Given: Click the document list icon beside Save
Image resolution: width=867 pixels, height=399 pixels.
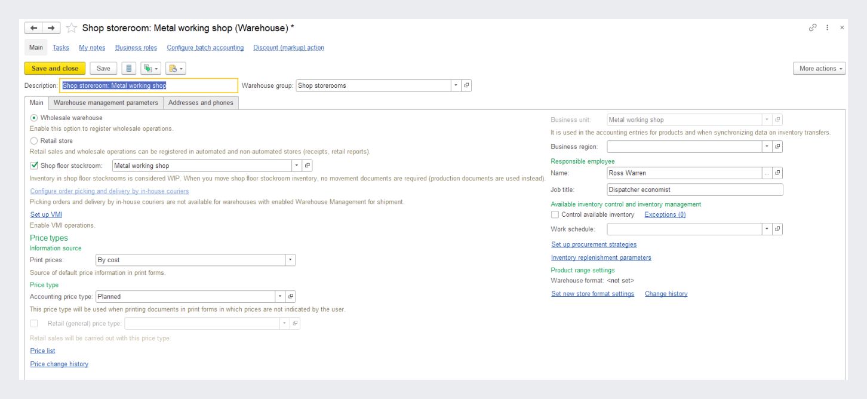Looking at the screenshot, I should 129,69.
